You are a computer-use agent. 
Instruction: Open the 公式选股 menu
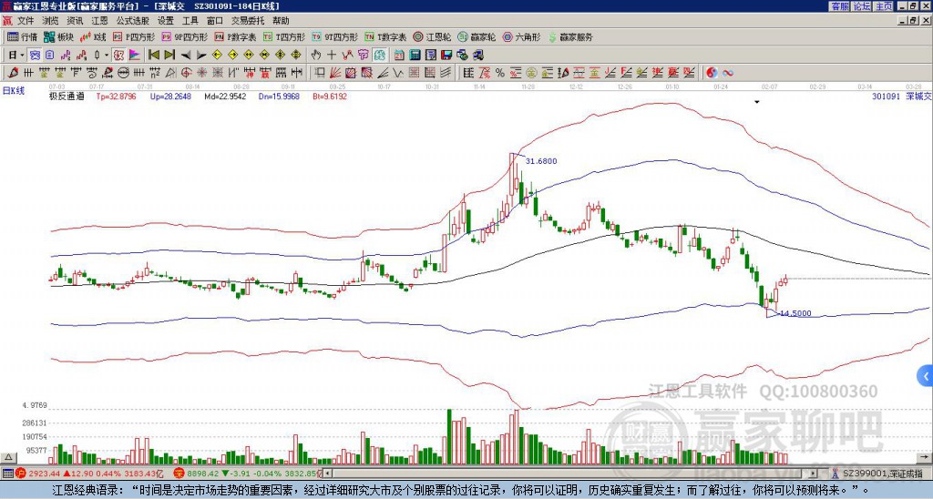tap(133, 21)
